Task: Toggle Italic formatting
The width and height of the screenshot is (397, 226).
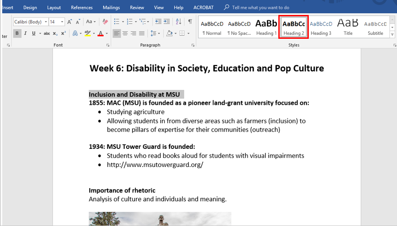Action: (x=25, y=33)
